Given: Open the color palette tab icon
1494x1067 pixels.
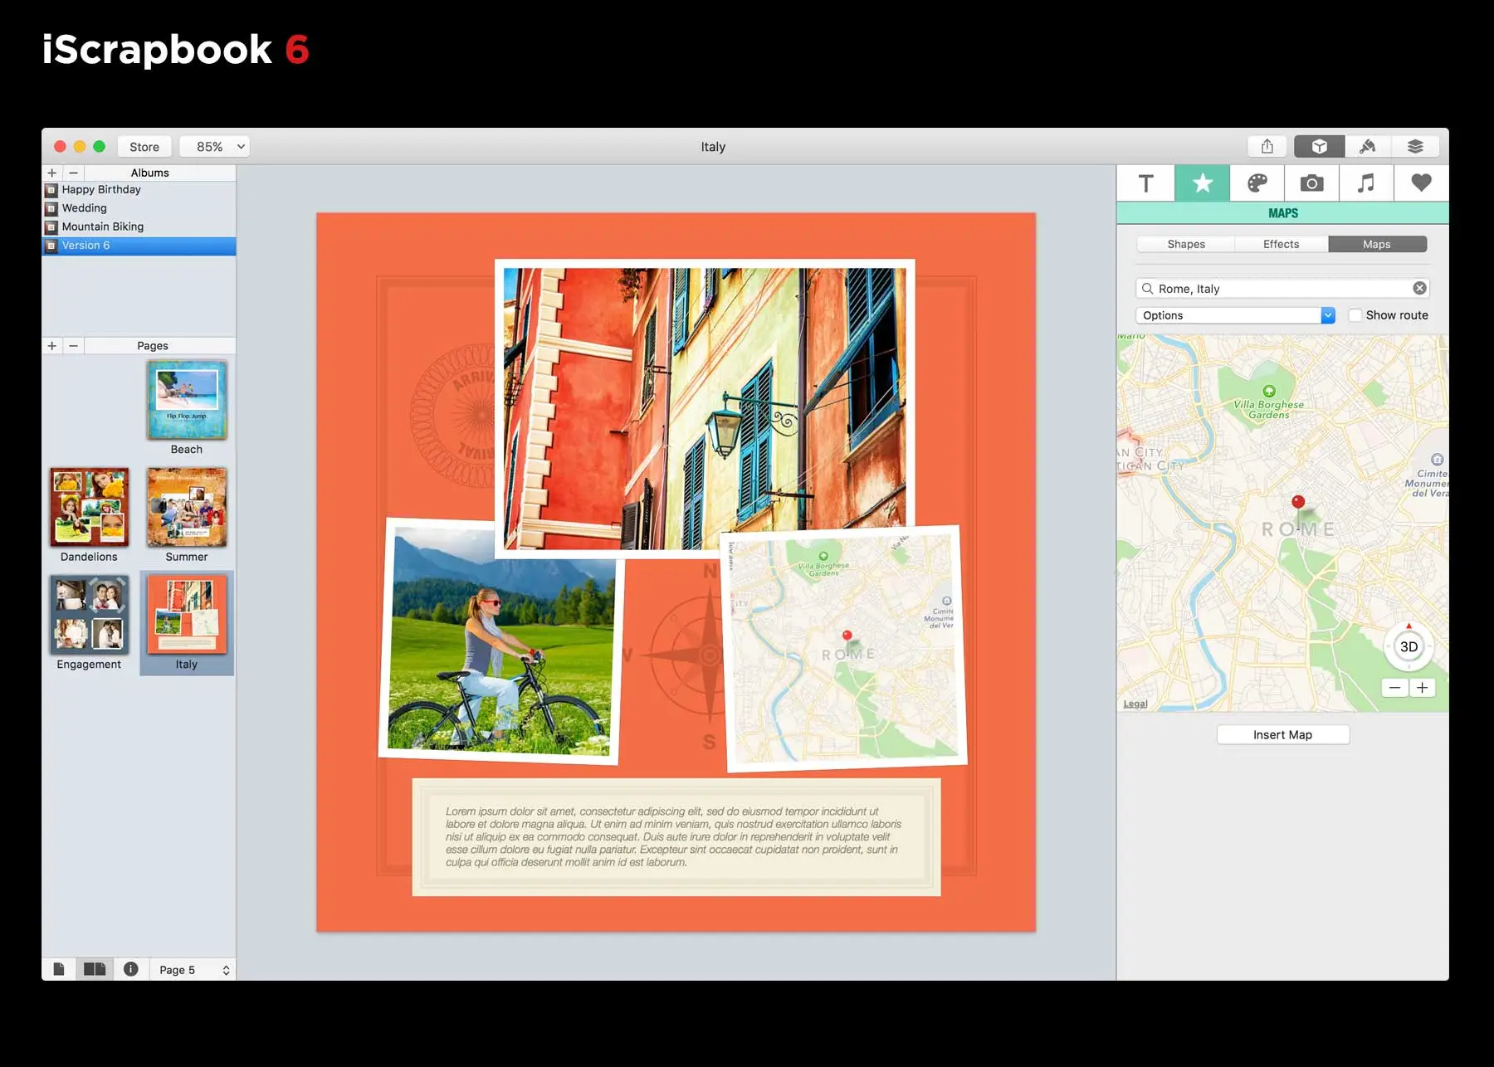Looking at the screenshot, I should coord(1257,183).
